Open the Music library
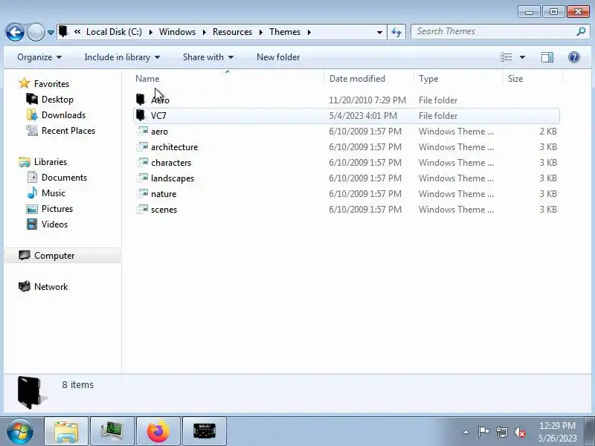Screen dimensions: 595x446 pos(54,193)
